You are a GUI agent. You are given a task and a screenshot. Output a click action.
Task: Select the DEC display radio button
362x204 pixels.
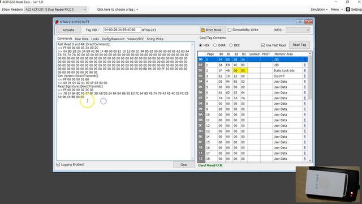pos(231,45)
